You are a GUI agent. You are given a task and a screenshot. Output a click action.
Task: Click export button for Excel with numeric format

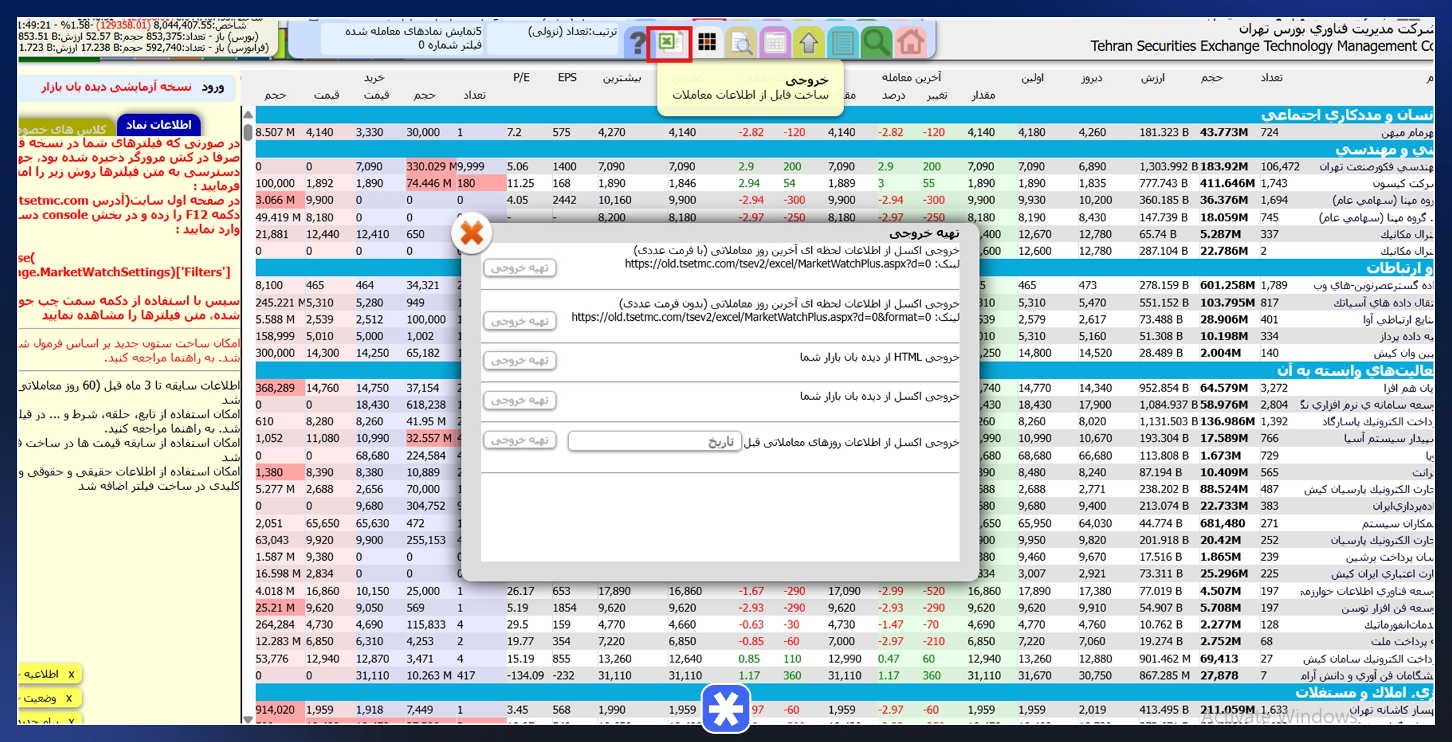pos(520,268)
